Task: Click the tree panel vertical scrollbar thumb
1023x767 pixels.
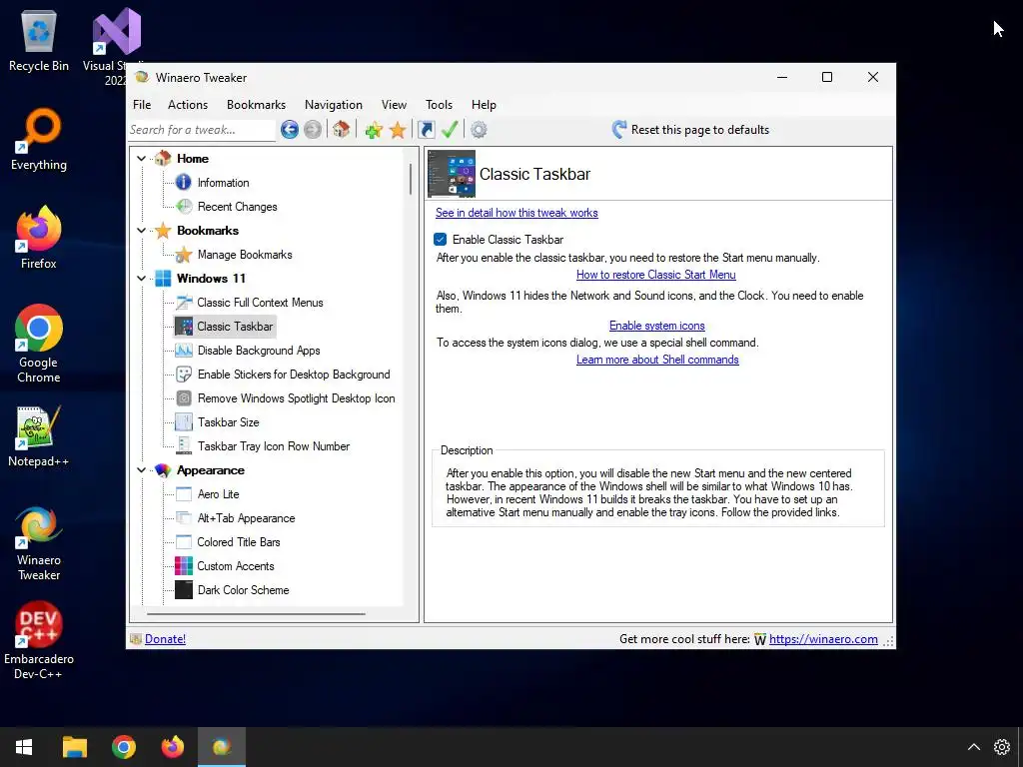Action: 411,179
